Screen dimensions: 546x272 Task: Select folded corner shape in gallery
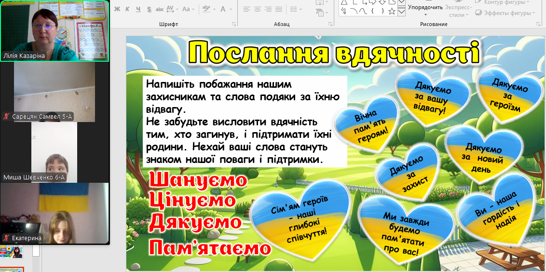(x=391, y=2)
